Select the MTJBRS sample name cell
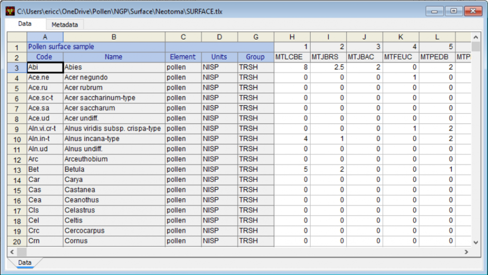Screen dimensions: 488x275 click(x=328, y=57)
